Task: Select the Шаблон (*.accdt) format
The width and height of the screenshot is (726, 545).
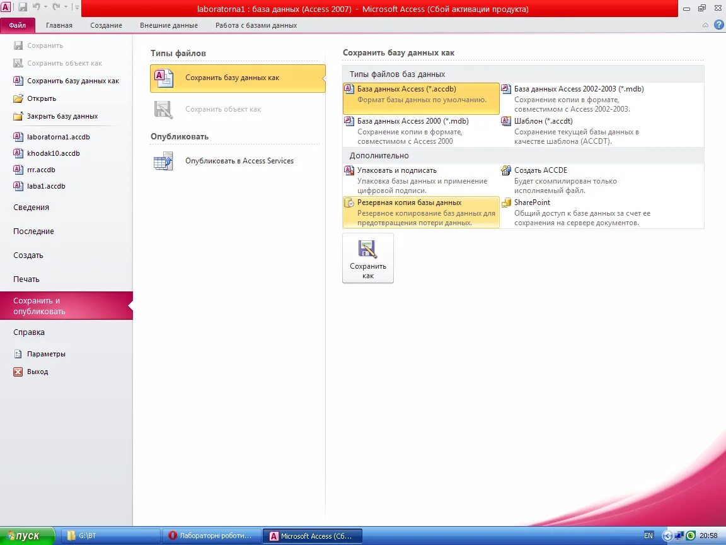Action: 542,120
